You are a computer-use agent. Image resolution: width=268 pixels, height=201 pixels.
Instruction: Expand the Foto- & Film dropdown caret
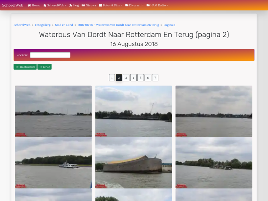click(x=122, y=5)
